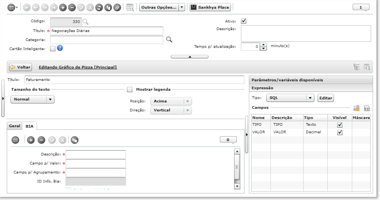Save the BIA entry with the checkmark icon
This screenshot has height=200, width=380.
point(52,140)
